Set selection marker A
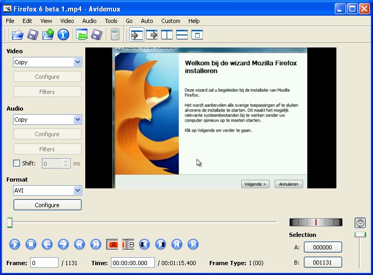The width and height of the screenshot is (373, 275). (113, 244)
